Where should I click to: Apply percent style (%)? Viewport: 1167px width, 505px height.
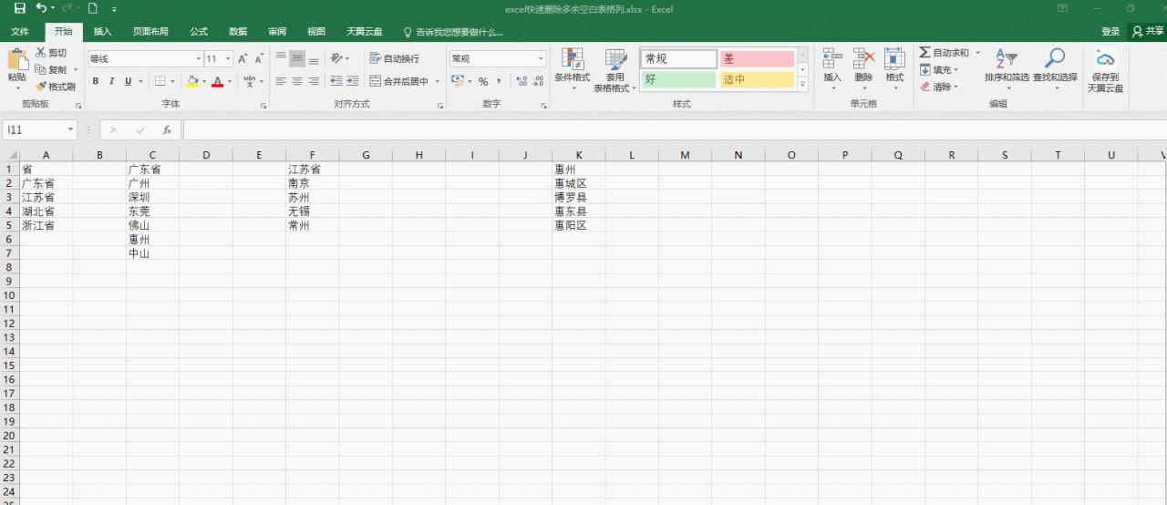[x=483, y=81]
